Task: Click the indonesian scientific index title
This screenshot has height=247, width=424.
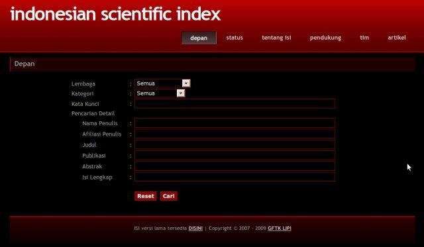Action: coord(115,14)
